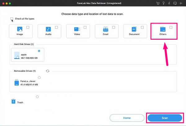The height and width of the screenshot is (126, 186).
Task: Click the Image label text
Action: pyautogui.click(x=20, y=34)
